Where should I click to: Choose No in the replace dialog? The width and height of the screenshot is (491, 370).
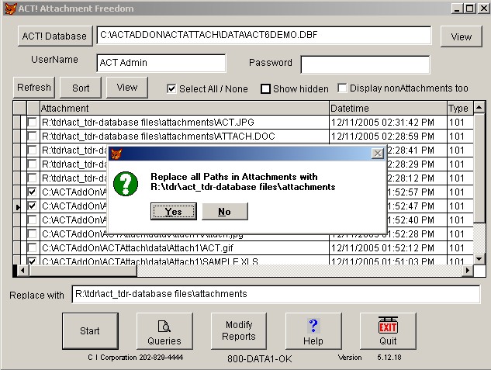point(225,212)
